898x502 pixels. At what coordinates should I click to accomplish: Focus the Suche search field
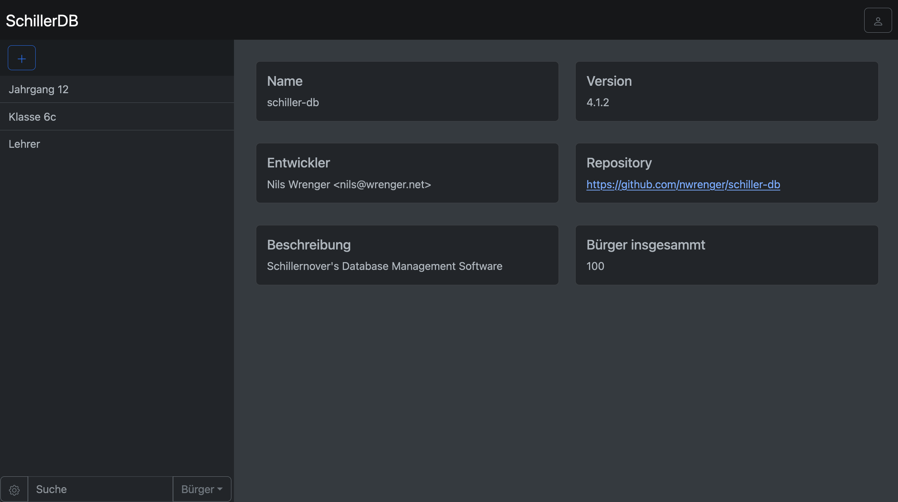pyautogui.click(x=100, y=489)
